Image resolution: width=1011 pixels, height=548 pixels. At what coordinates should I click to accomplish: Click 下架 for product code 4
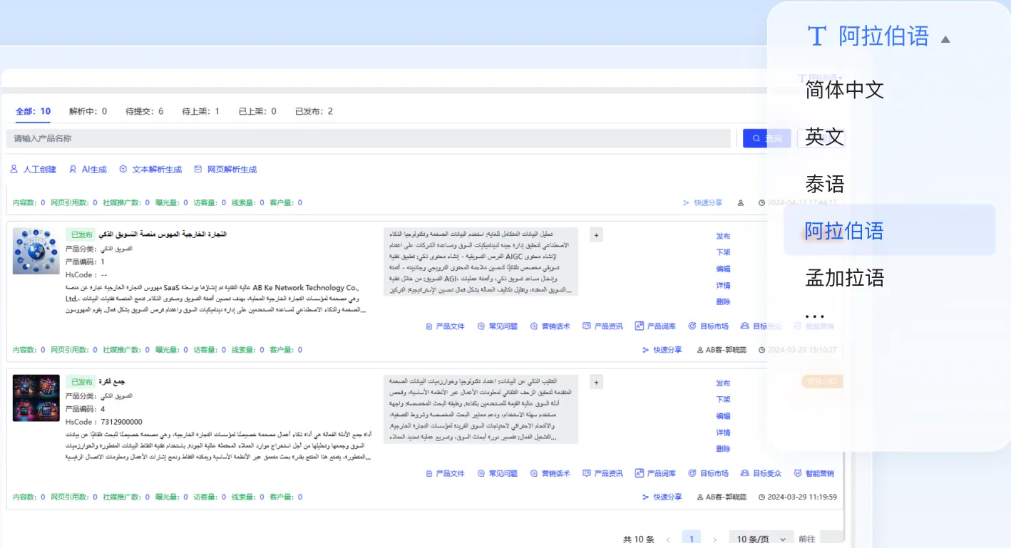coord(723,400)
